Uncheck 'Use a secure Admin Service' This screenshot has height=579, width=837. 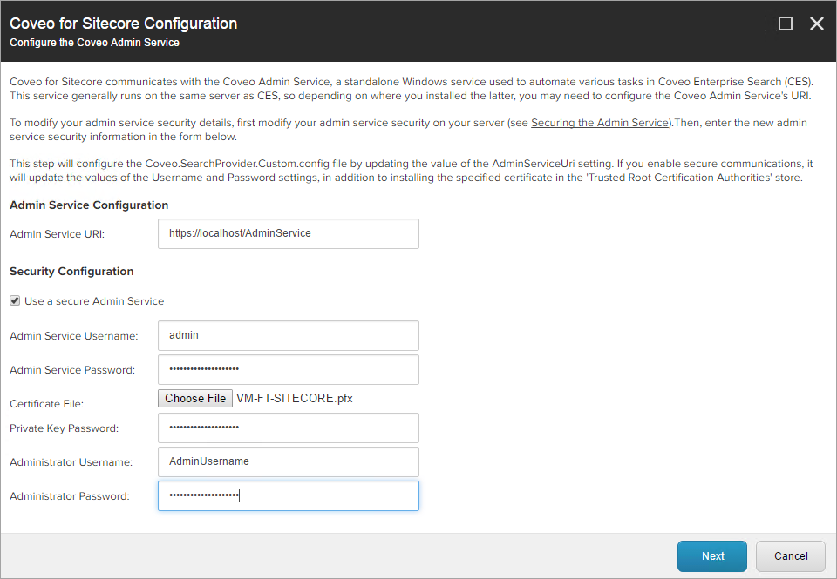click(14, 300)
